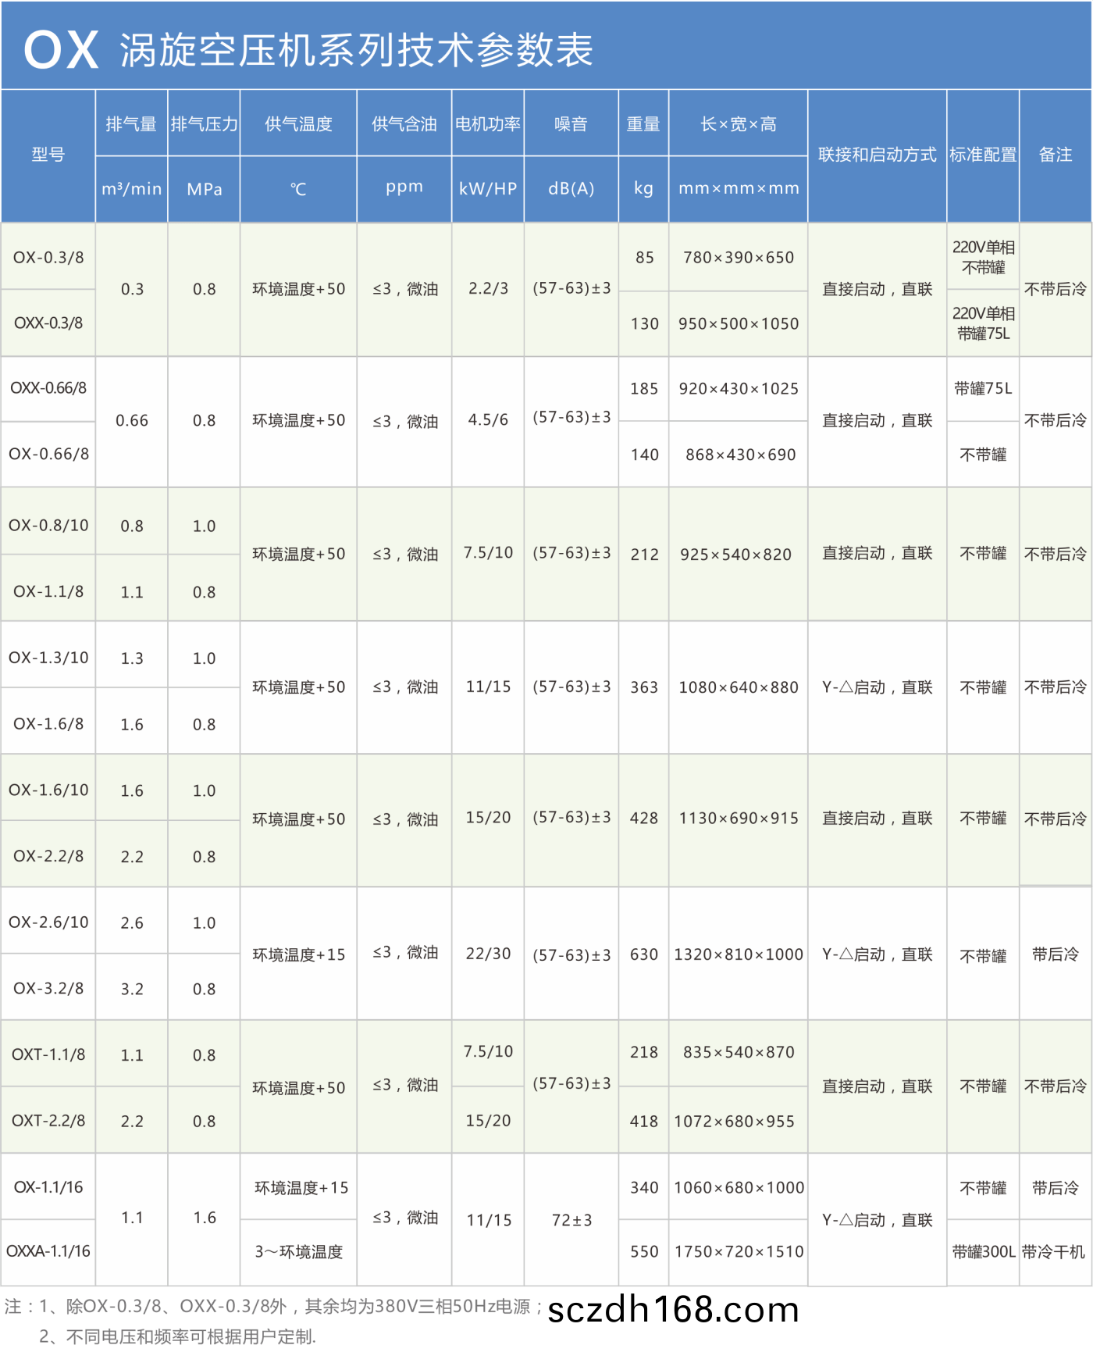Select the 联接和启动方式 header

[877, 155]
